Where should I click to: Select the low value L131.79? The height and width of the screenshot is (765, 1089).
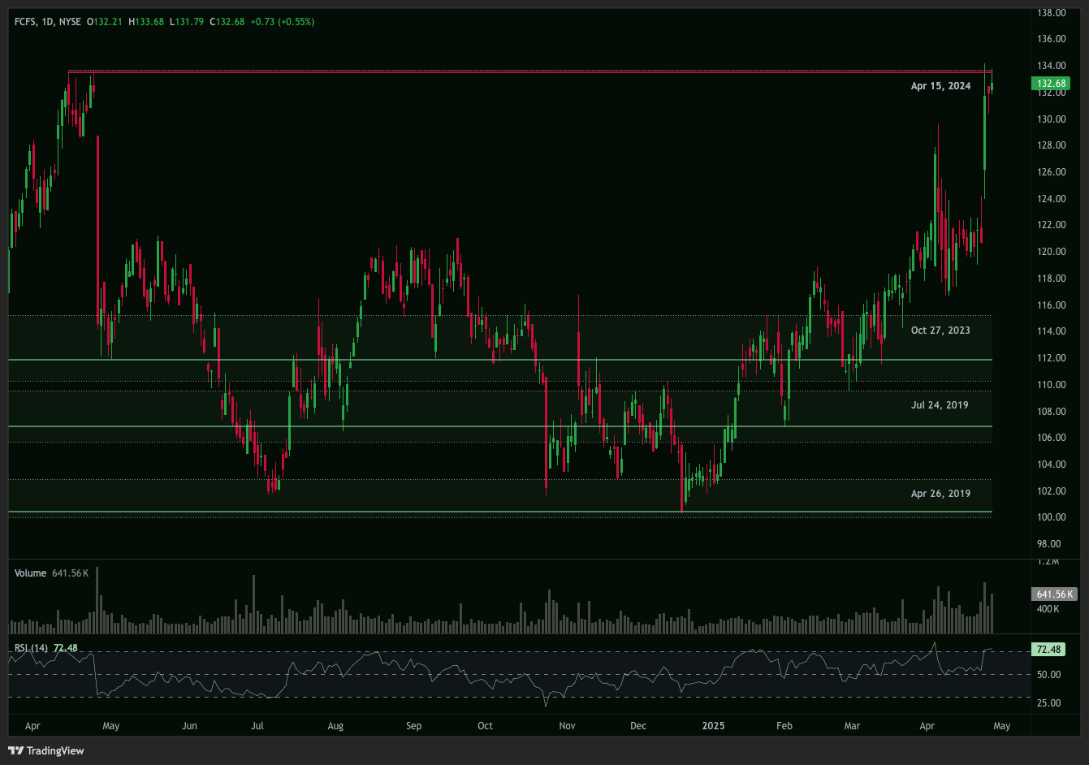tap(187, 22)
